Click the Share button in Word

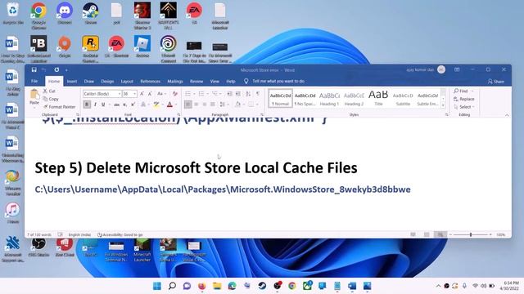tap(496, 82)
